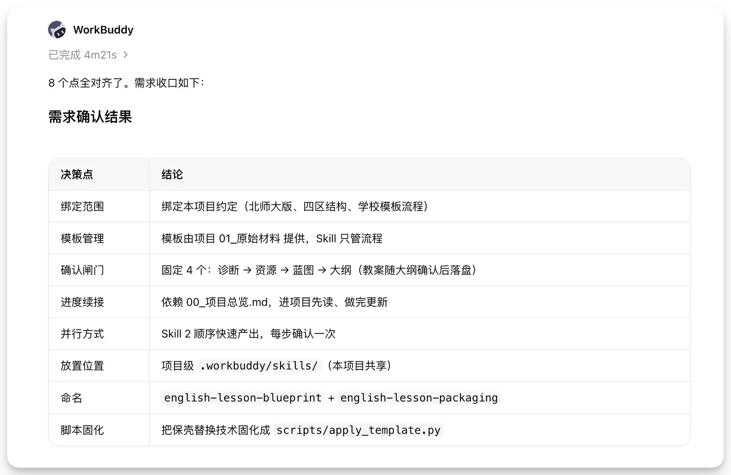This screenshot has width=731, height=475.
Task: Click the scripts/apply_template.py code snippet
Action: click(358, 430)
